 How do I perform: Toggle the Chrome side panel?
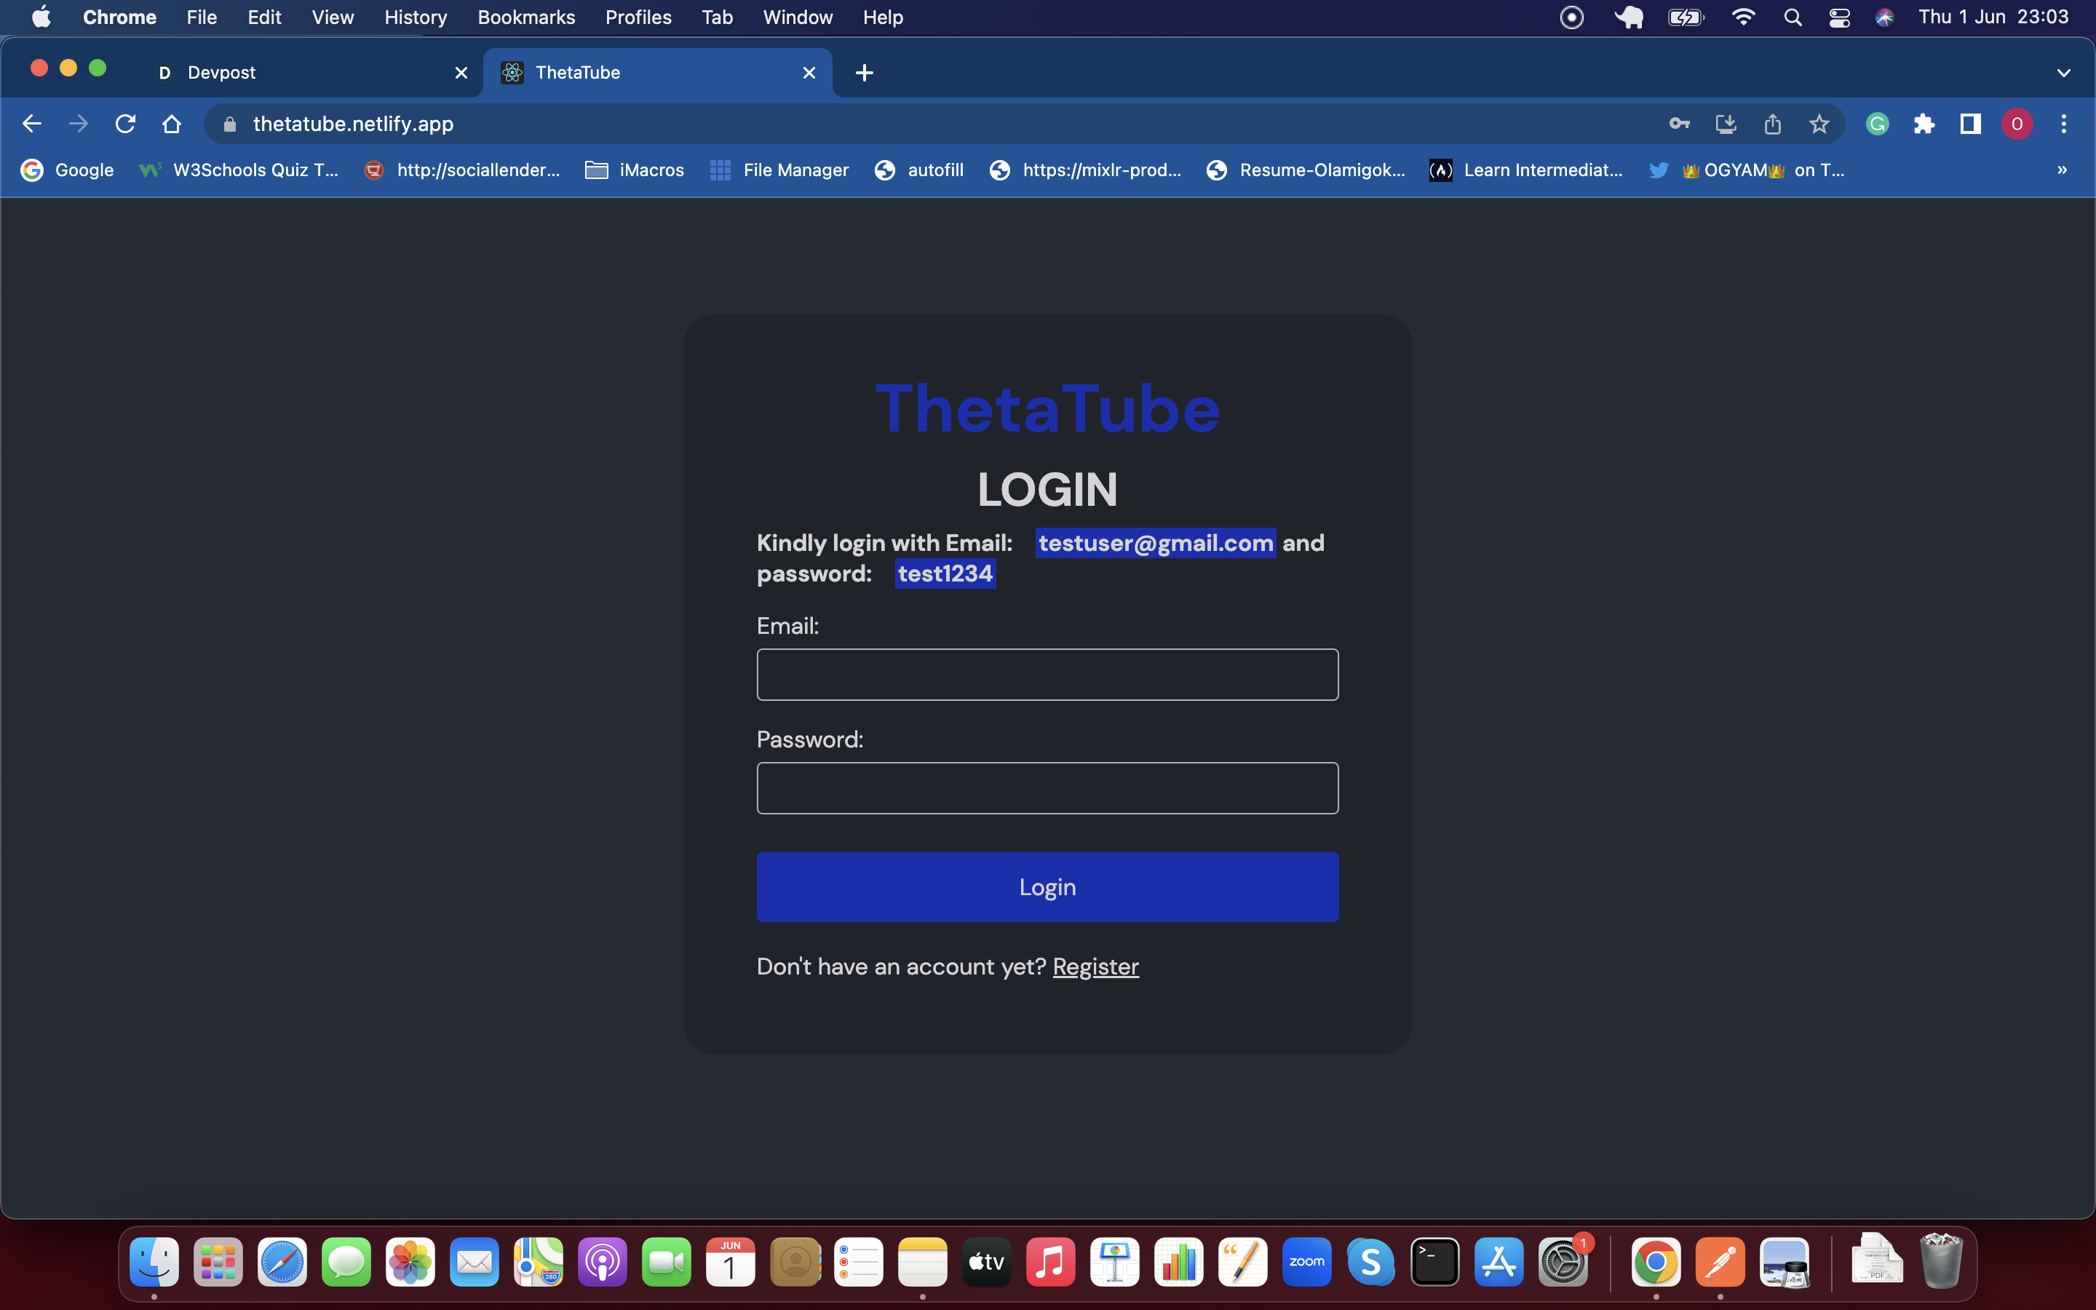1970,124
